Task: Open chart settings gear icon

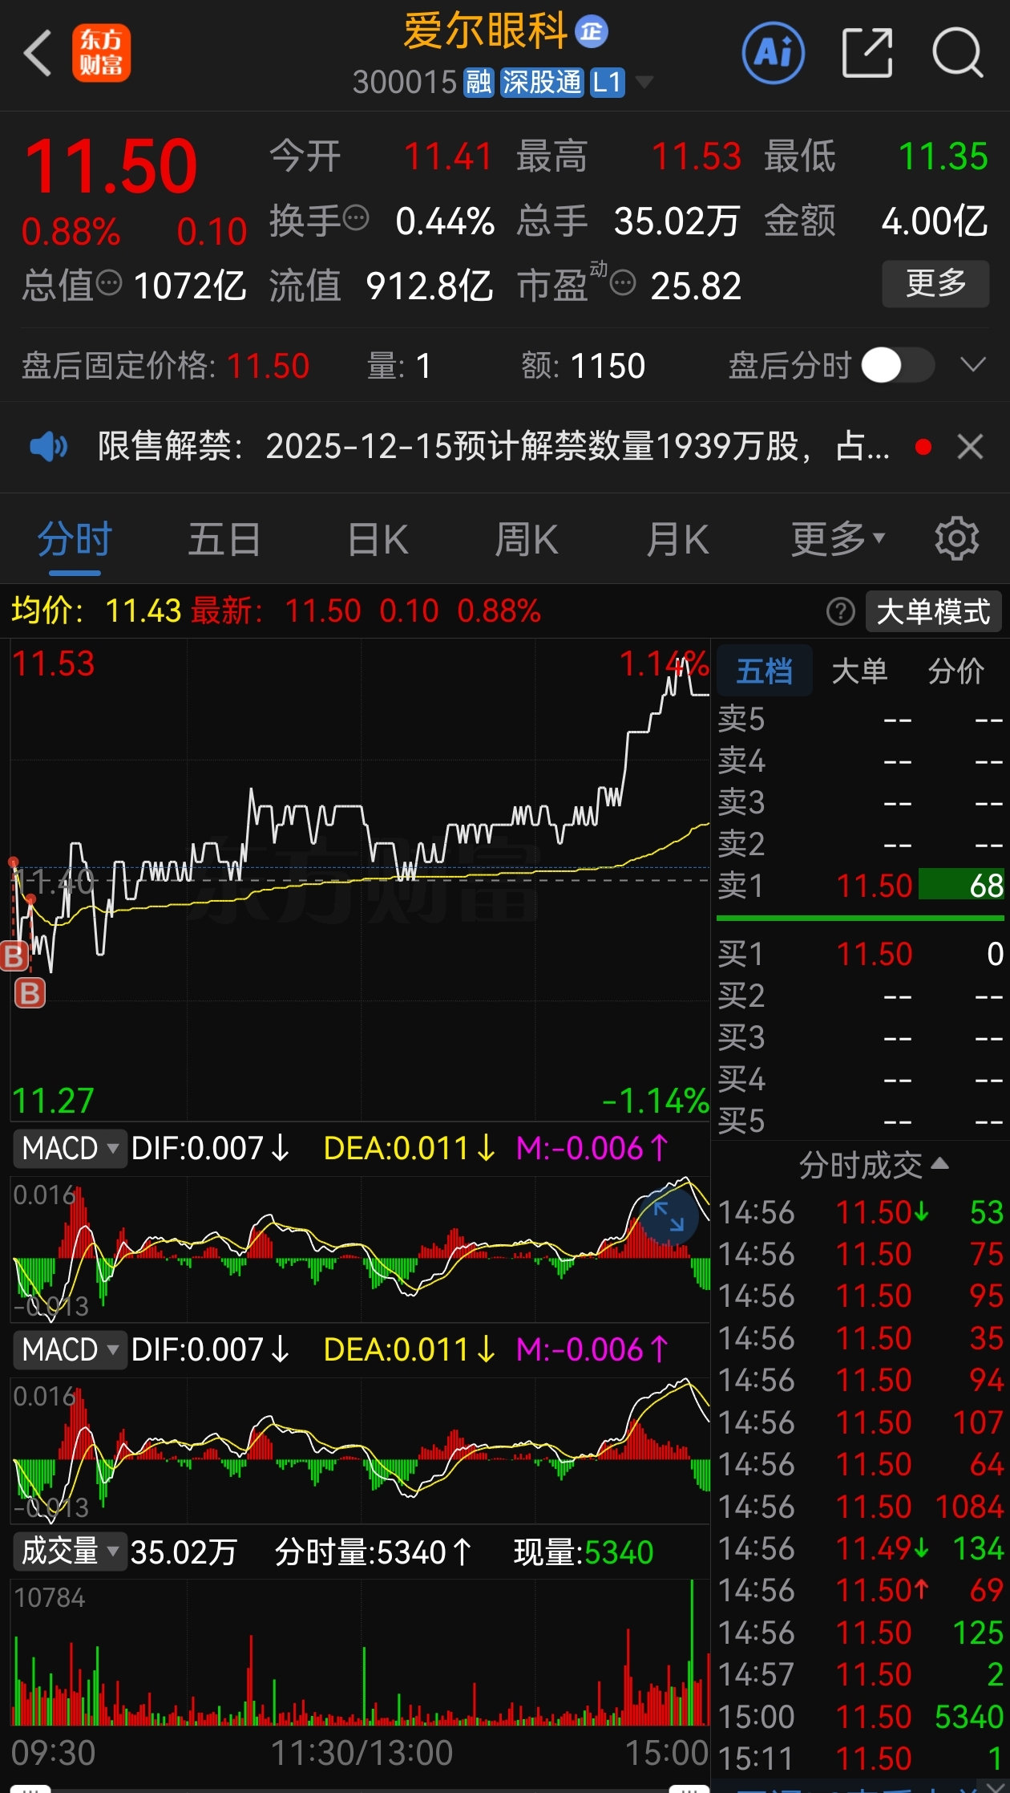Action: coord(957,539)
